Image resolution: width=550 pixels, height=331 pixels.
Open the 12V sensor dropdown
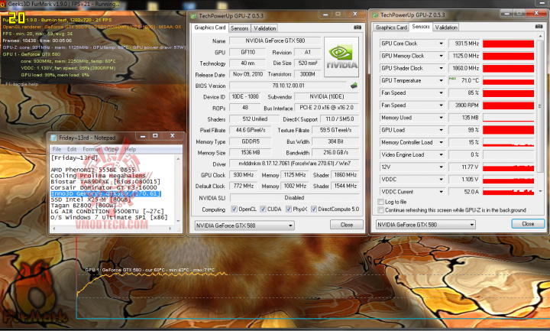441,167
